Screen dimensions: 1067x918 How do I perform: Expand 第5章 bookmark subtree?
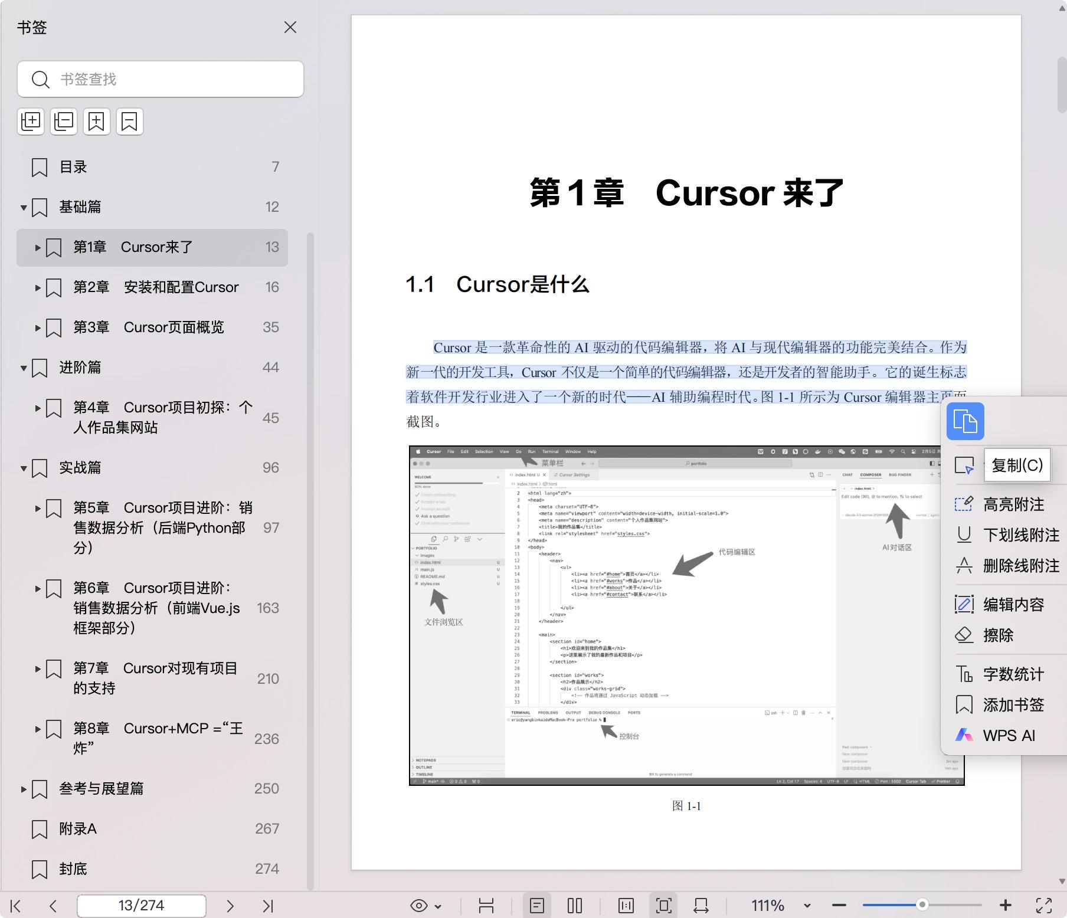pos(38,508)
